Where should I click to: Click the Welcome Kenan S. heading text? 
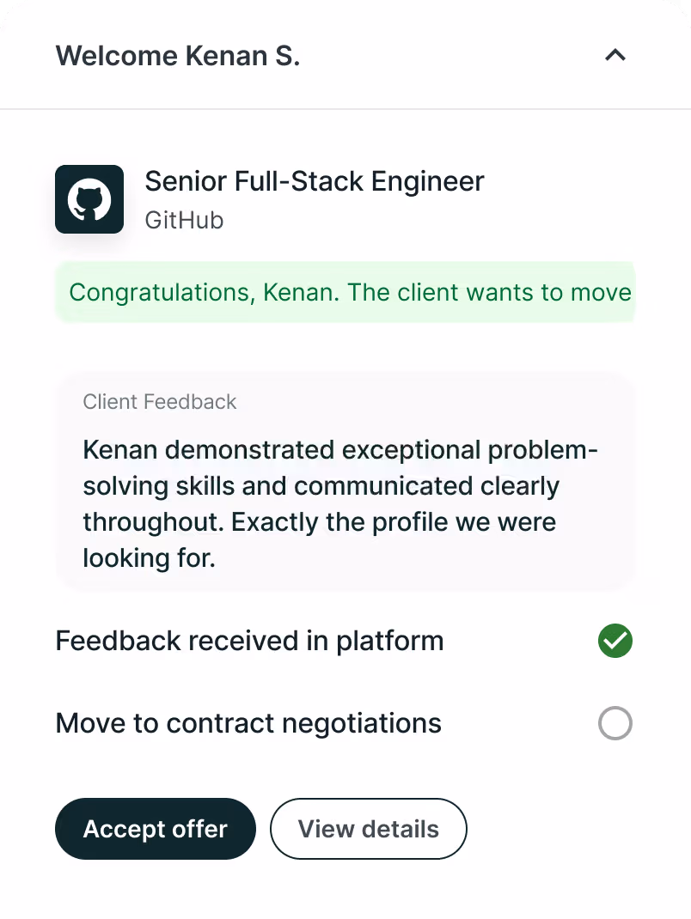(x=178, y=56)
